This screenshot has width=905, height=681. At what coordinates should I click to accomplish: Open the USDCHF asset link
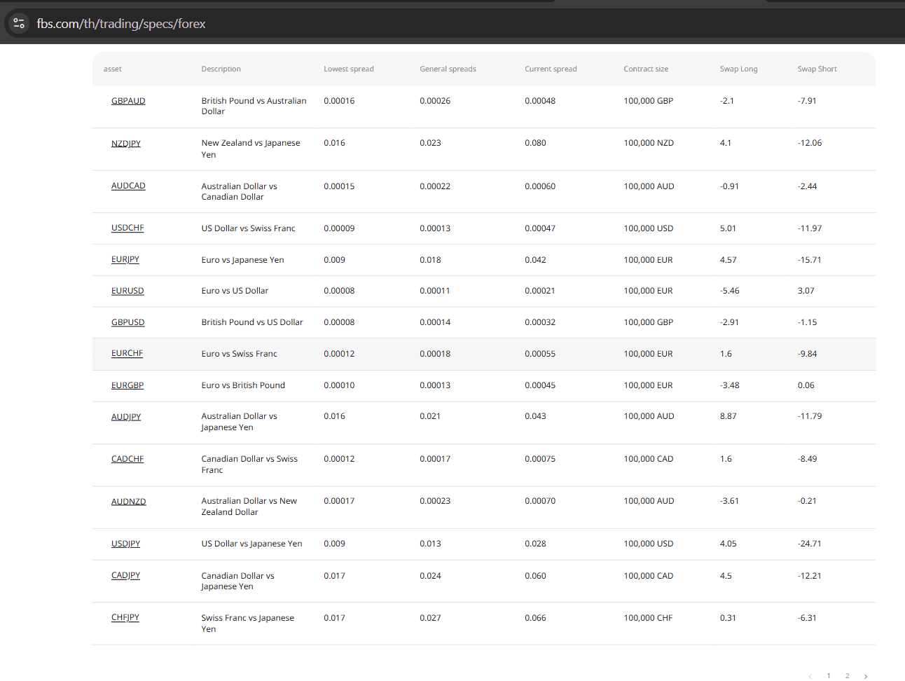127,228
